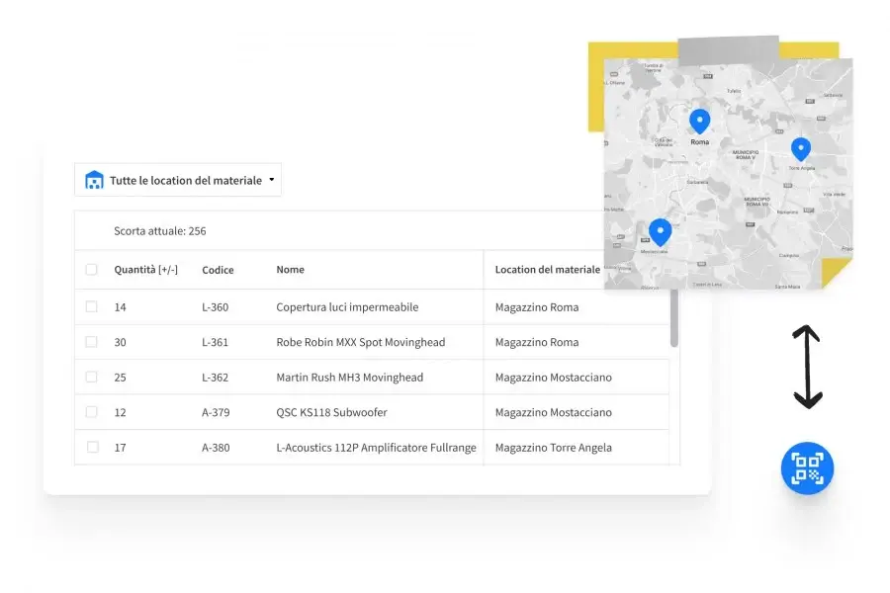Check the box for A-380 row
The height and width of the screenshot is (593, 890).
92,448
